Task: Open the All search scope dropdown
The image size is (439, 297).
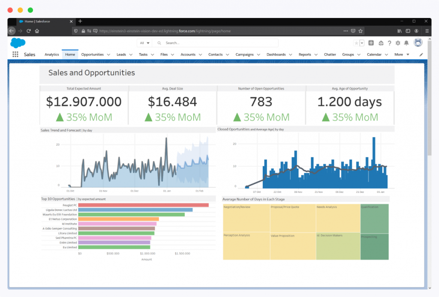Action: point(144,43)
